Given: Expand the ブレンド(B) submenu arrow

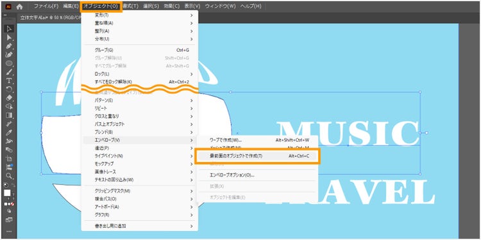Looking at the screenshot, I should tap(191, 132).
